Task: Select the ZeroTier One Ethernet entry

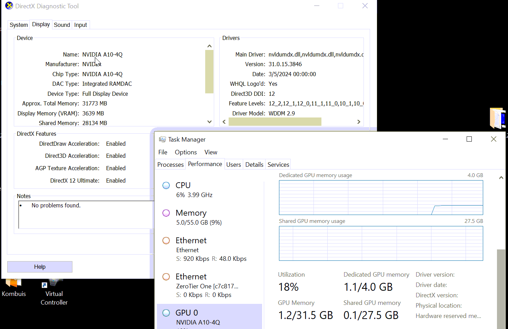Action: tap(210, 286)
